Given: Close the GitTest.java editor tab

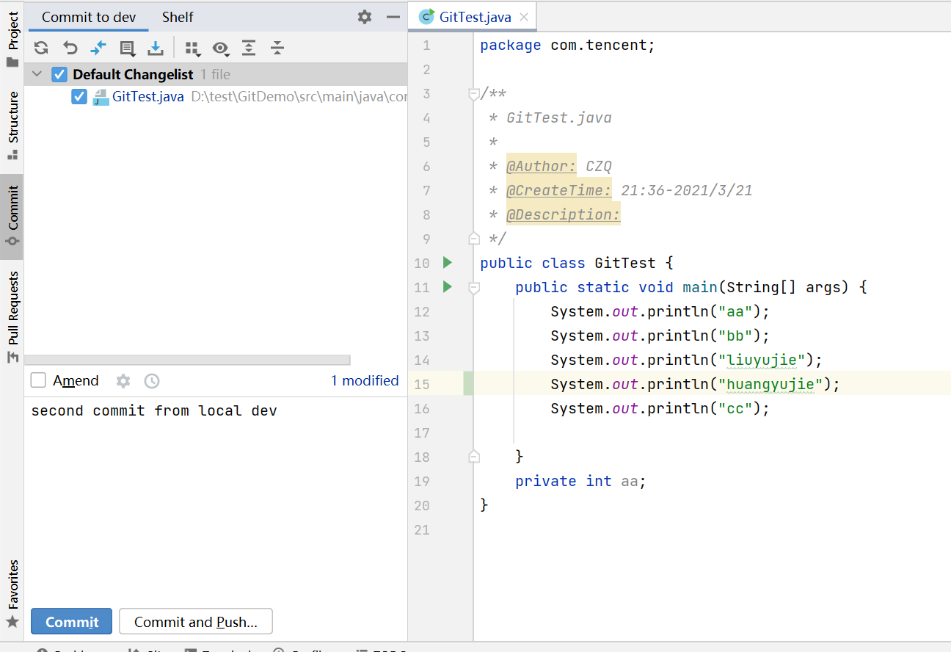Looking at the screenshot, I should pos(524,17).
